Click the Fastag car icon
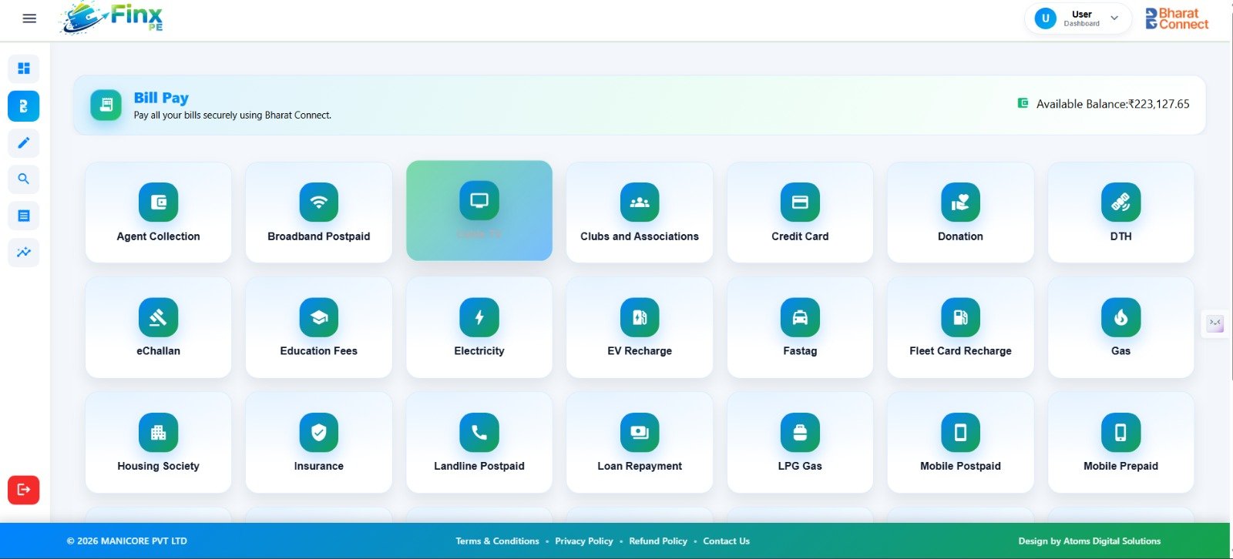The height and width of the screenshot is (559, 1233). [800, 317]
